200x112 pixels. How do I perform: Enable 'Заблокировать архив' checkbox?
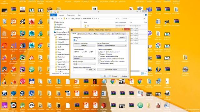point(99,63)
